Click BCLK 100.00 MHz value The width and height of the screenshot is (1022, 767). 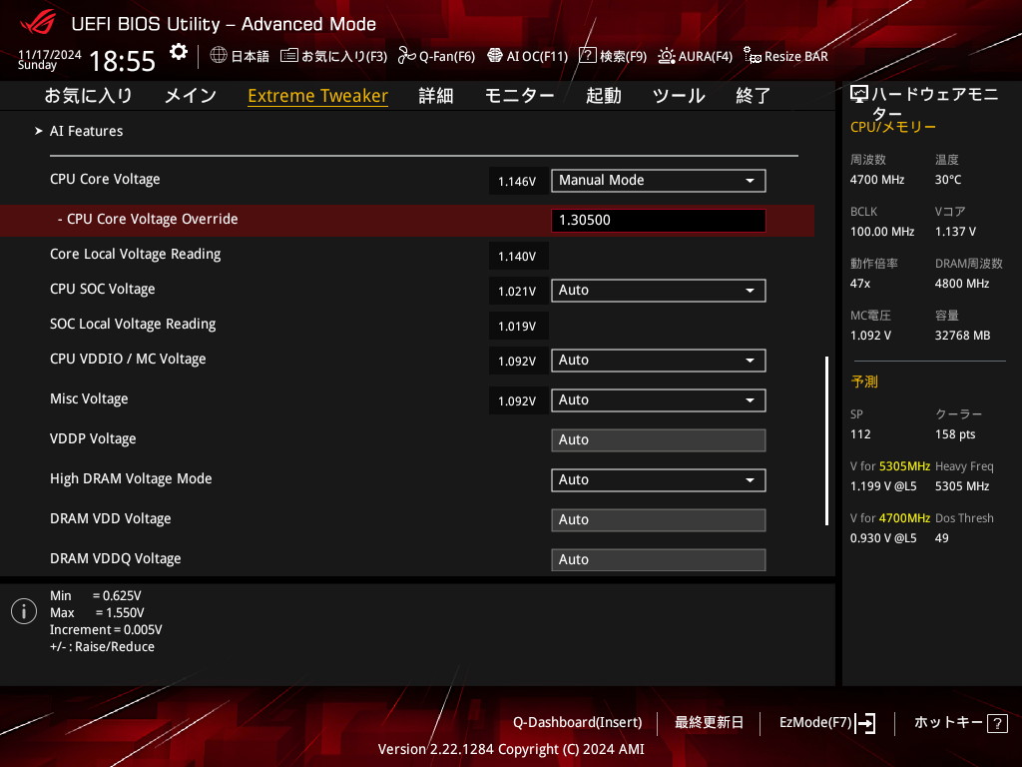tap(882, 232)
